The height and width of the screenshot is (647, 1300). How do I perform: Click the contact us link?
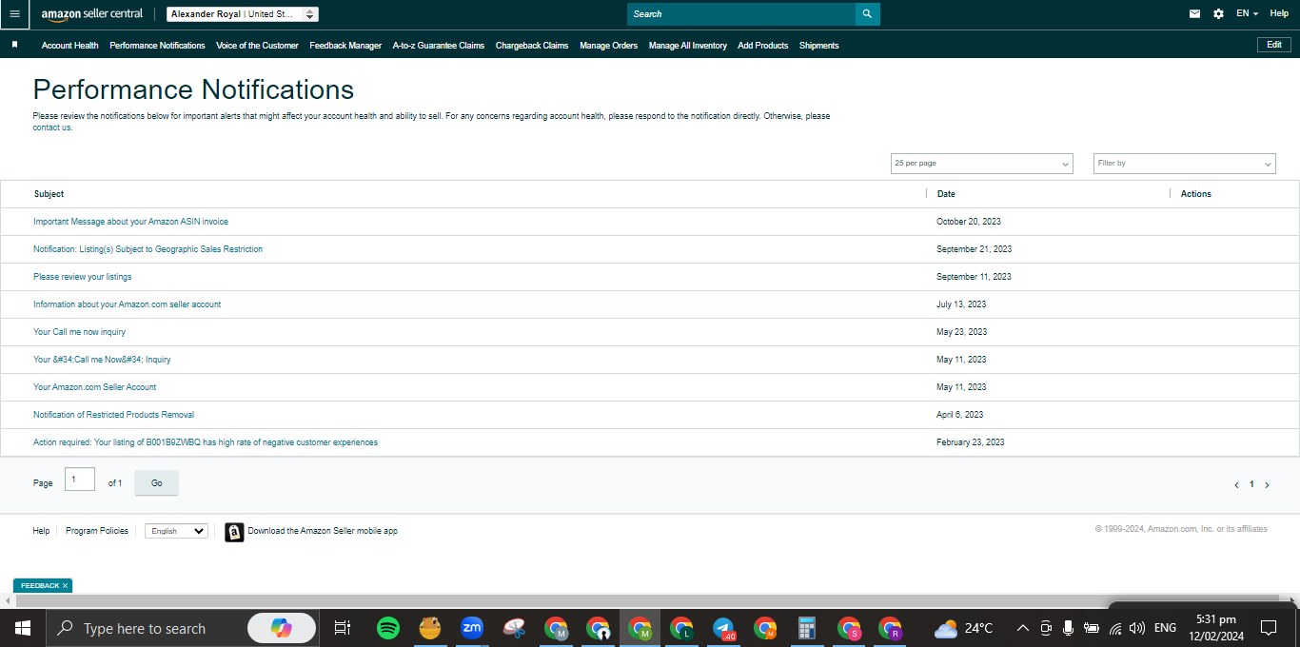52,127
